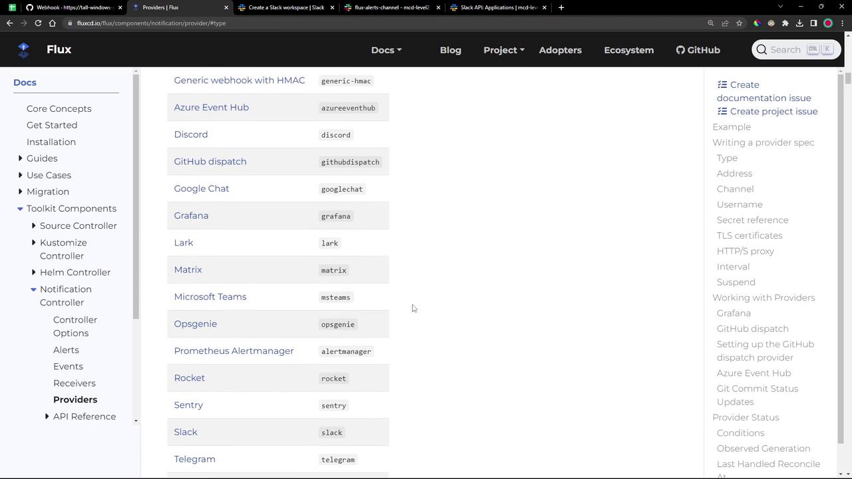Open the Google Chat provider link
The height and width of the screenshot is (479, 852).
click(202, 188)
